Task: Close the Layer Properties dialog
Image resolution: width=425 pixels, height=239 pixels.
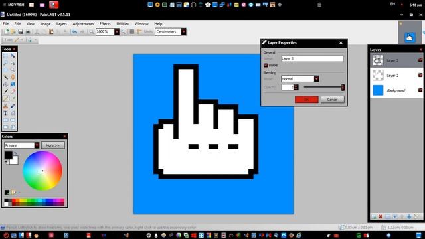Action: tap(341, 42)
